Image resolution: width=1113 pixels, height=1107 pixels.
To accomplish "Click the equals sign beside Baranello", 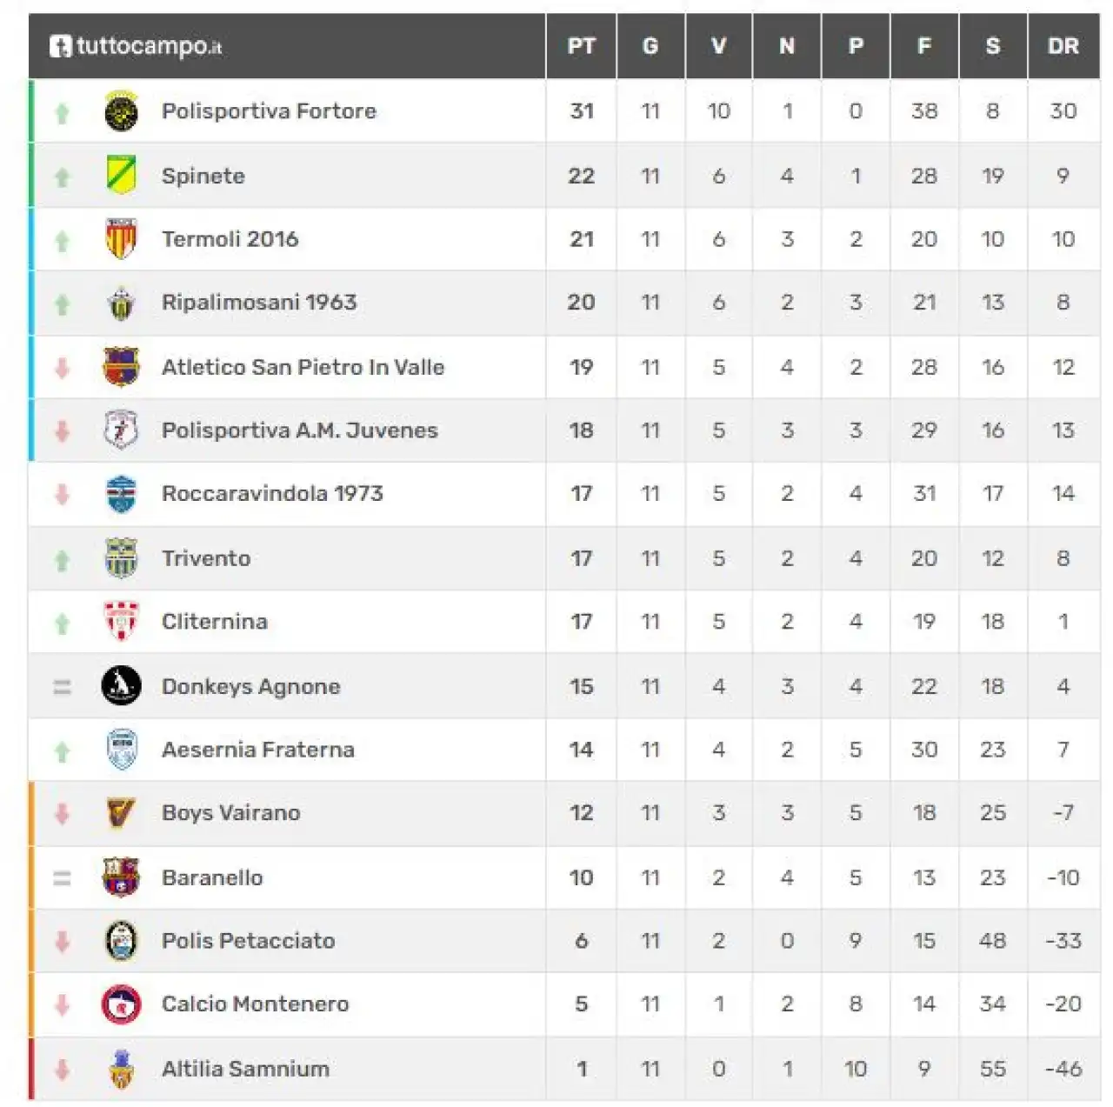I will 62,878.
